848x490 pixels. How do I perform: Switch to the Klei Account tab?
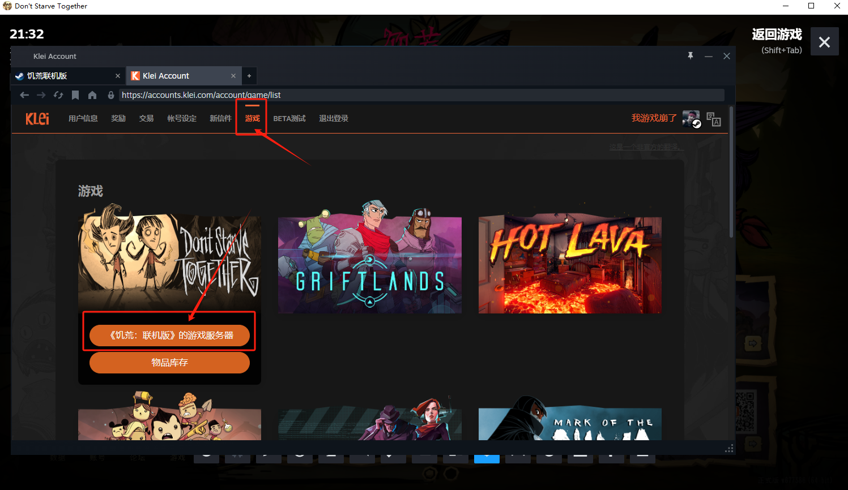click(182, 76)
